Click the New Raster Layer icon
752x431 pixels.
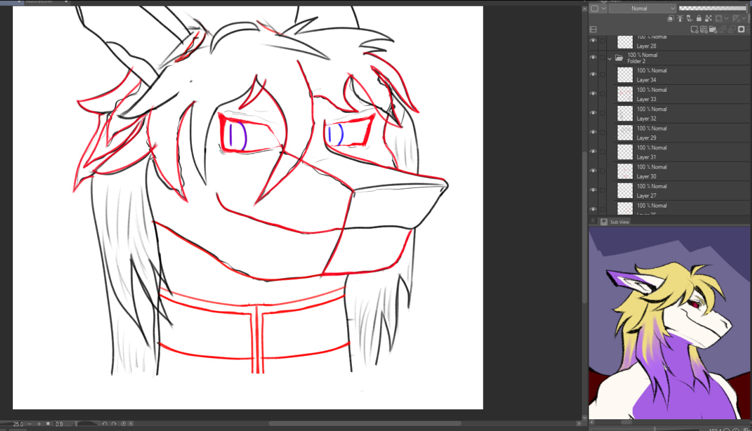(x=694, y=29)
